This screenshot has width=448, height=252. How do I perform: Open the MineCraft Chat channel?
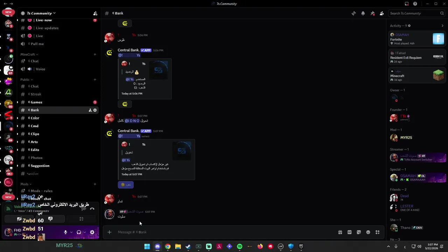click(x=58, y=61)
